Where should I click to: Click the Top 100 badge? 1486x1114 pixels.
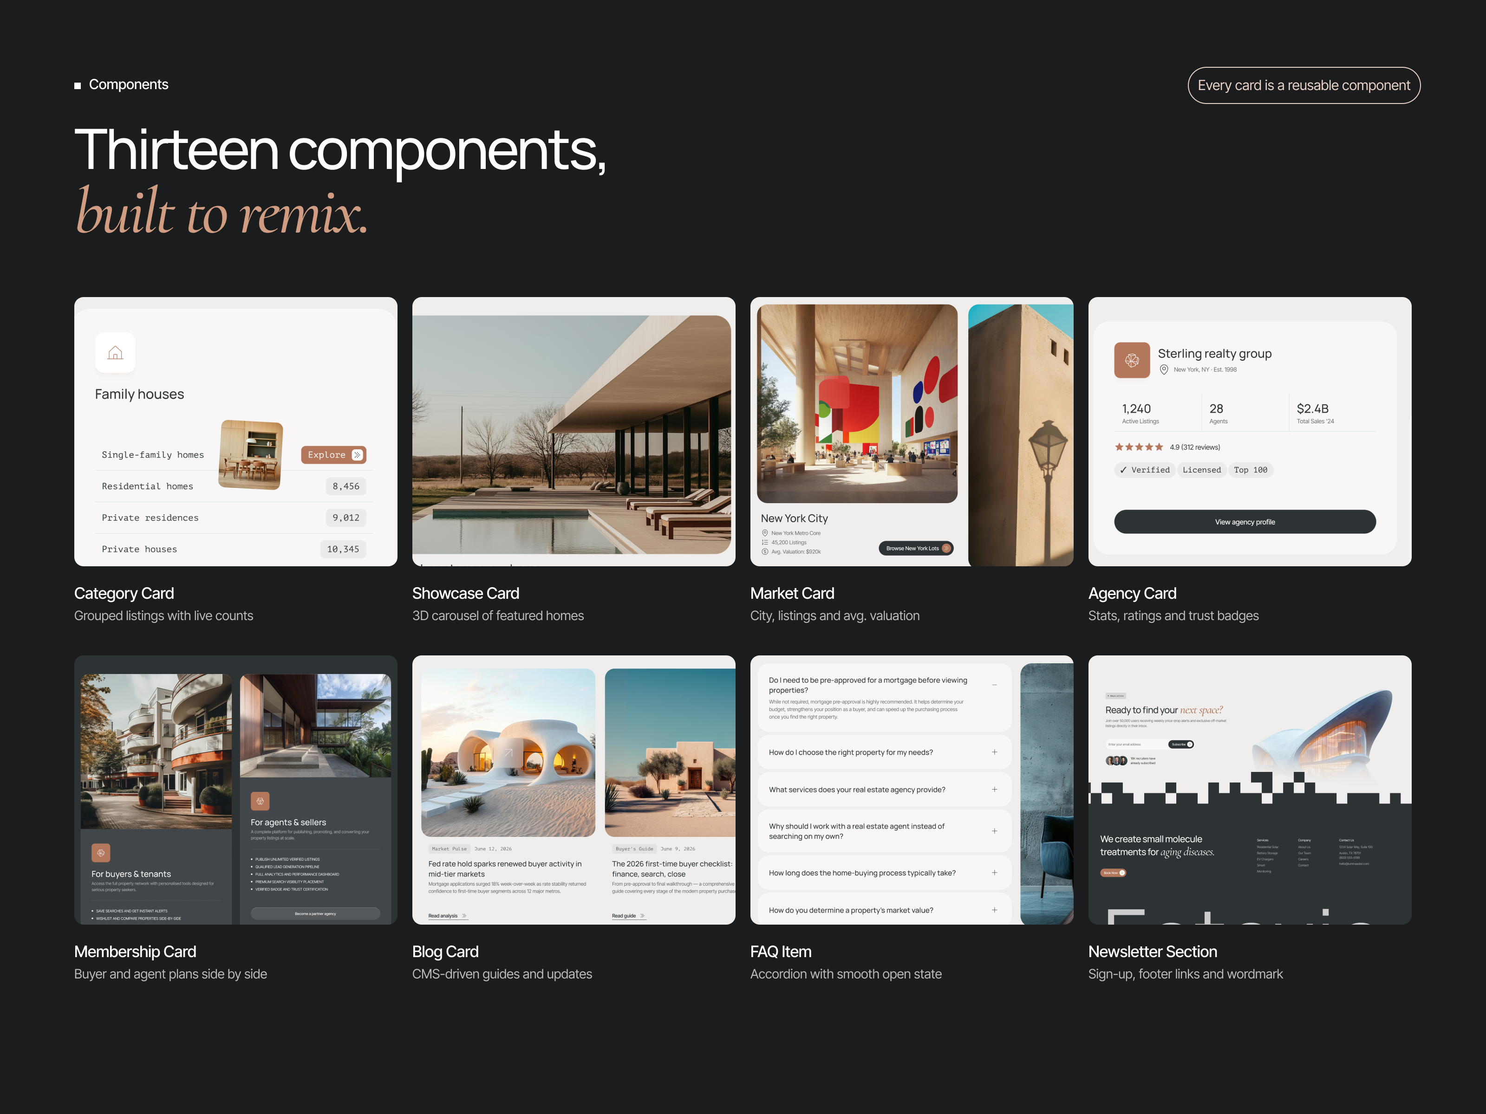click(x=1251, y=470)
